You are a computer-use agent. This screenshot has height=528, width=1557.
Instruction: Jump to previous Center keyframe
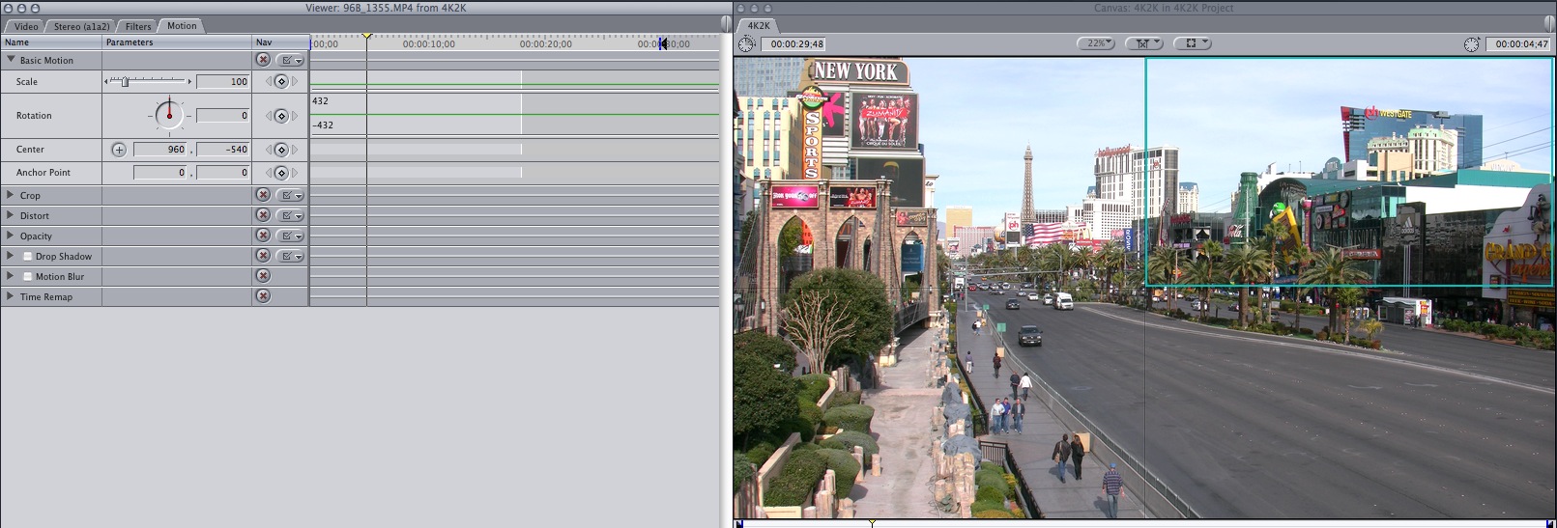269,150
